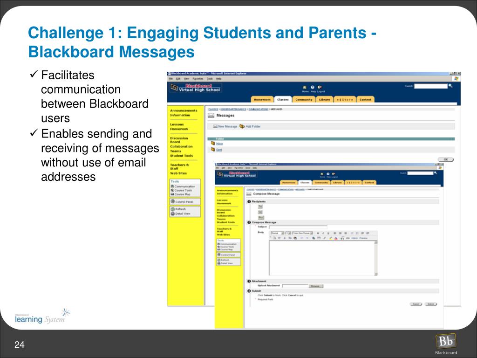Click Detail View icon in rear window sidebar

pyautogui.click(x=173, y=213)
